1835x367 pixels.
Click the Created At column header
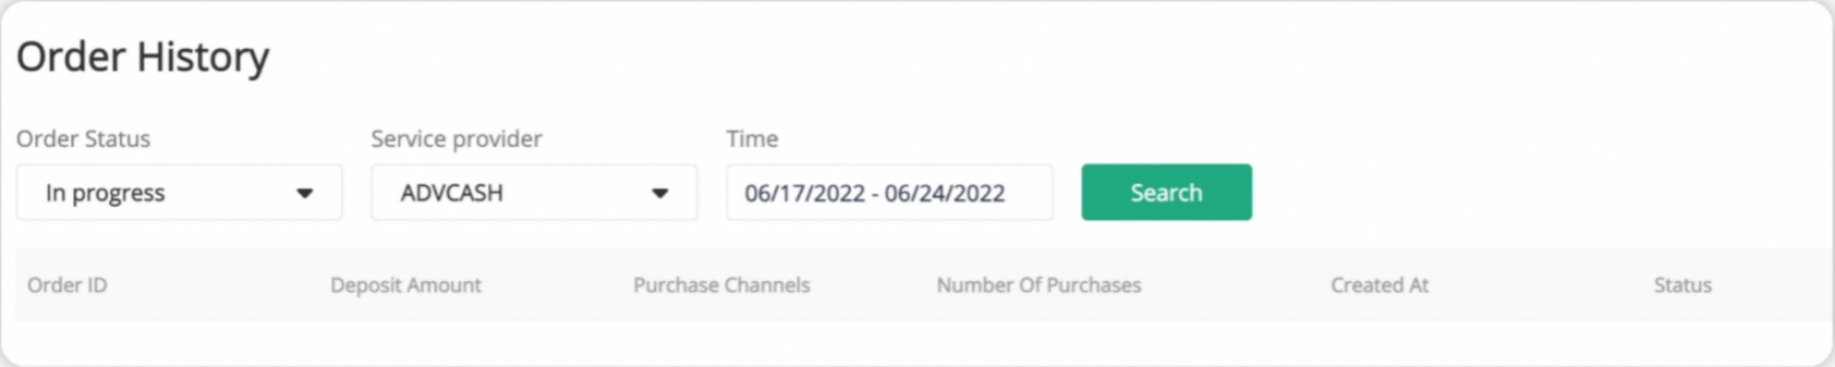(x=1379, y=285)
